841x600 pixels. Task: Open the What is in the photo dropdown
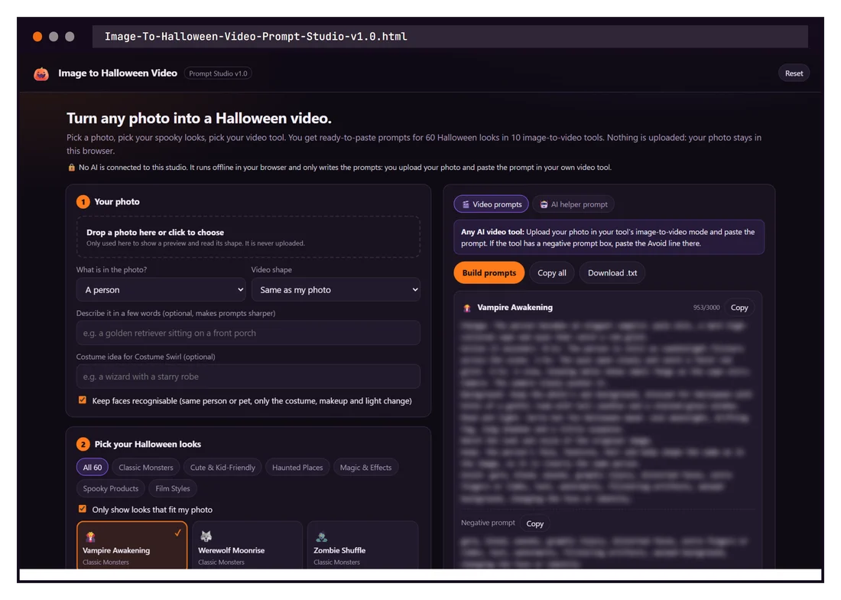point(161,290)
